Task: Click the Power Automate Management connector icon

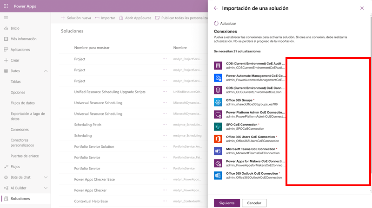Action: click(218, 78)
